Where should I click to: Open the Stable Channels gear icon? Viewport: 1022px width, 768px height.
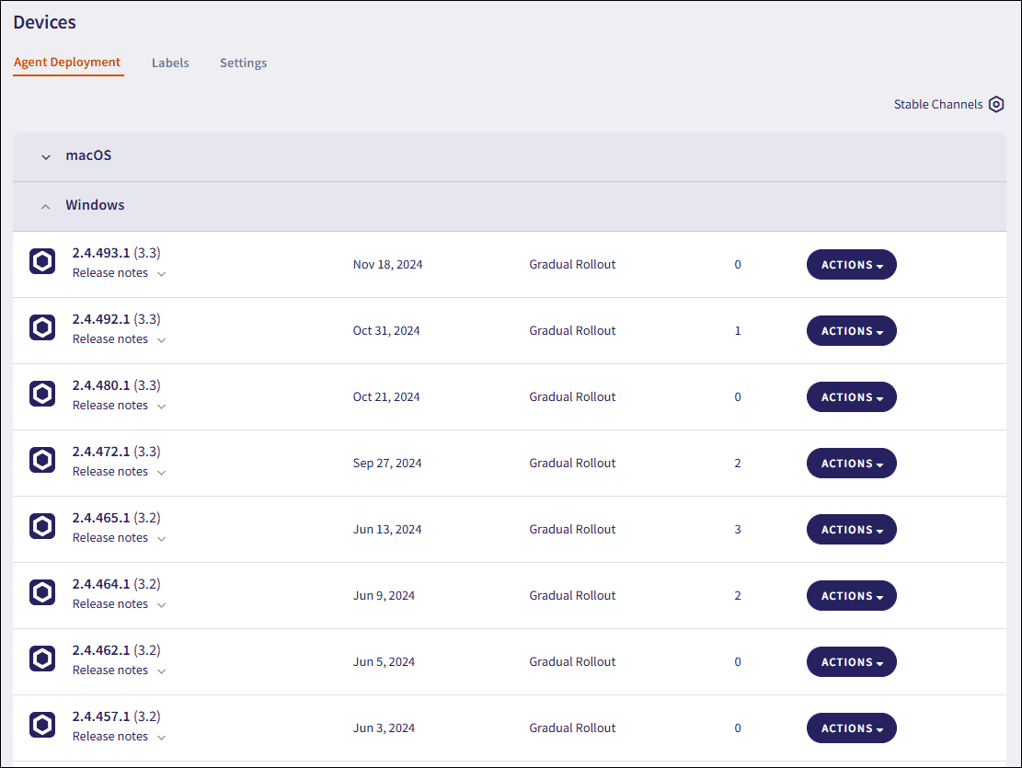point(996,104)
